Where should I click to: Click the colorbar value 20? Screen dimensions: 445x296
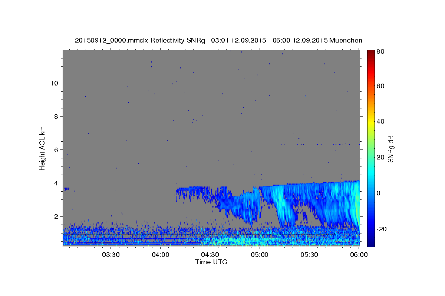pyautogui.click(x=381, y=157)
